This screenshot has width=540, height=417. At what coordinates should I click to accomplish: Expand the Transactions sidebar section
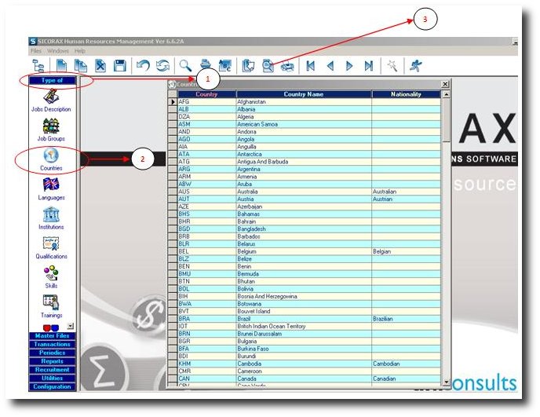pyautogui.click(x=52, y=345)
